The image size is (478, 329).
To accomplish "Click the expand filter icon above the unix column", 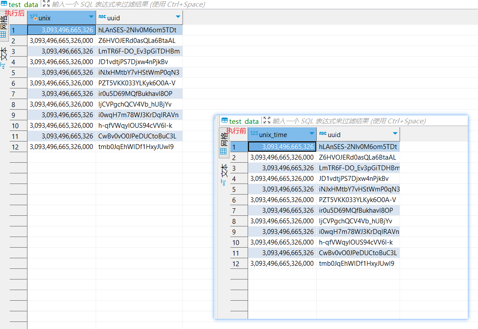I will click(x=46, y=4).
